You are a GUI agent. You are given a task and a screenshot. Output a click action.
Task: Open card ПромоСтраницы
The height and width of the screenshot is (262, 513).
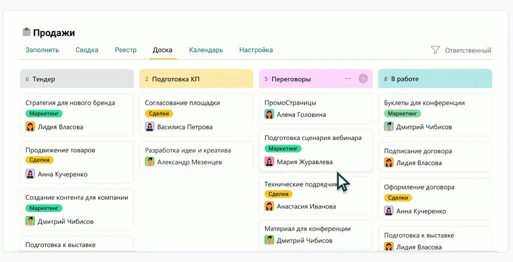[316, 109]
